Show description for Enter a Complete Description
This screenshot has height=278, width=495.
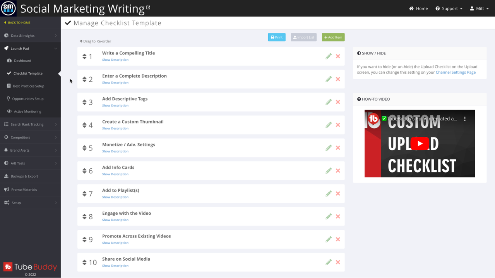[115, 83]
